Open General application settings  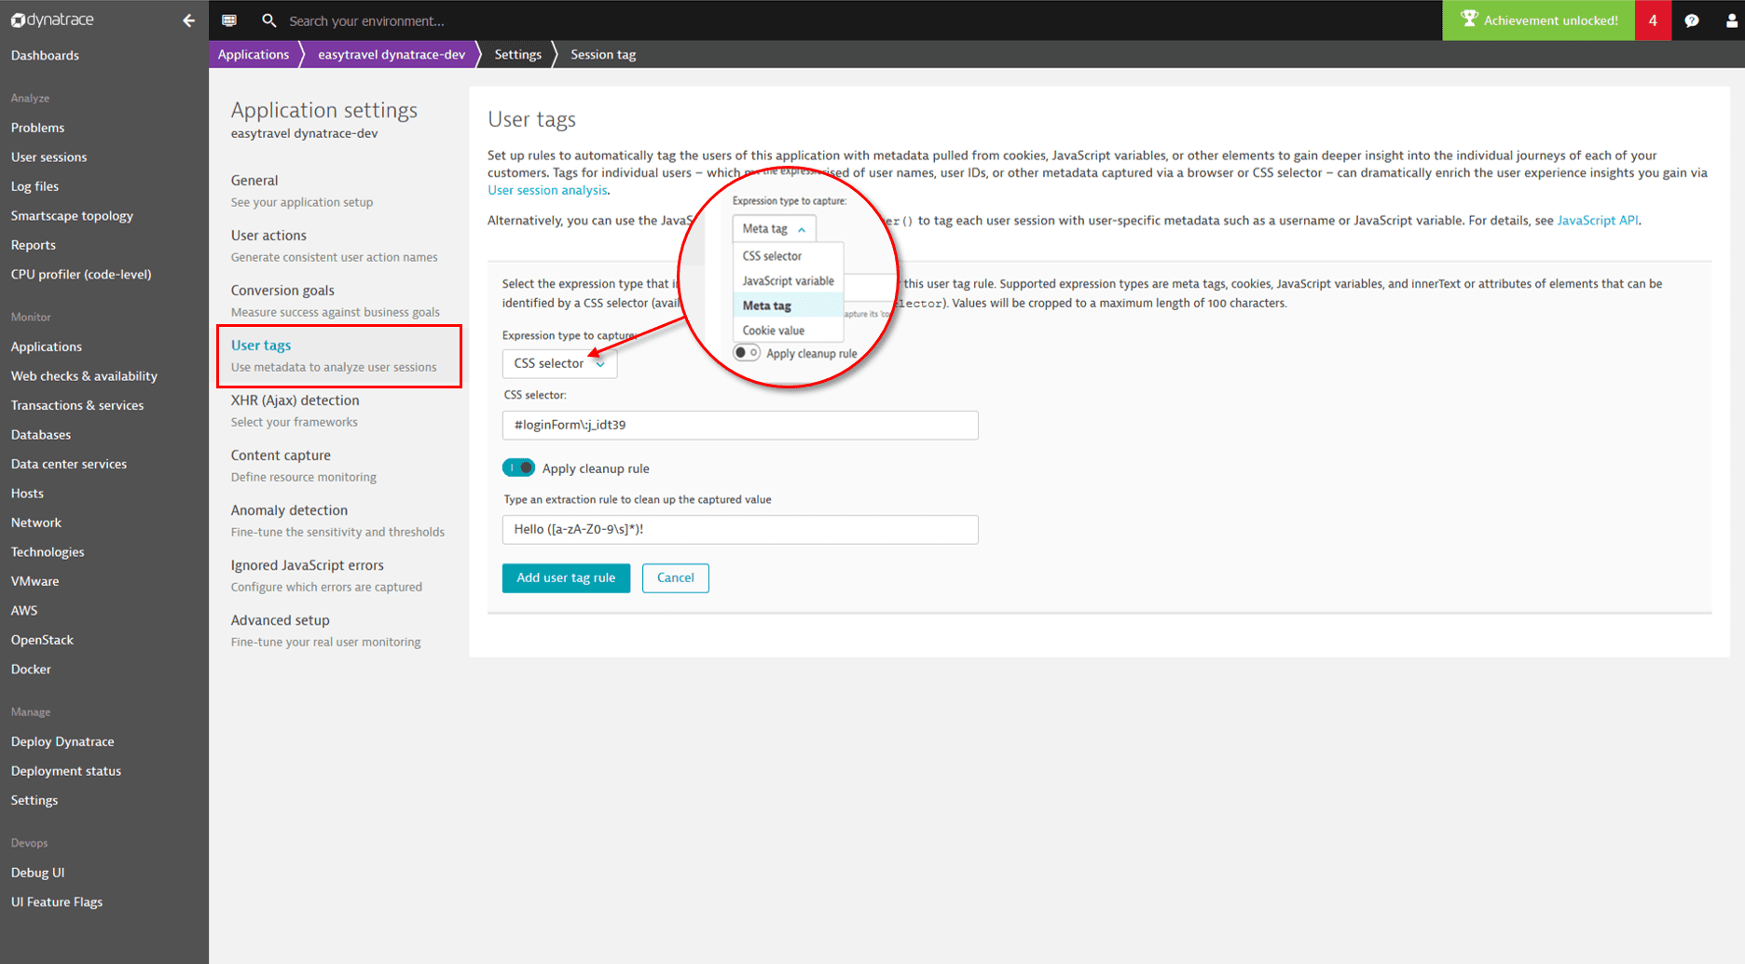pyautogui.click(x=254, y=180)
